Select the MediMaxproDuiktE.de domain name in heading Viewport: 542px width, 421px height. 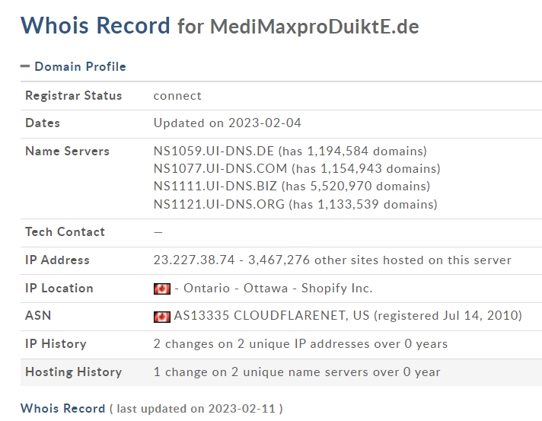[314, 27]
